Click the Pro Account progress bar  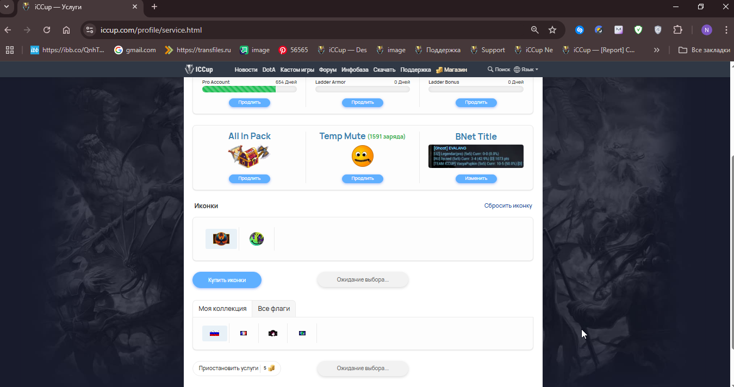(249, 89)
